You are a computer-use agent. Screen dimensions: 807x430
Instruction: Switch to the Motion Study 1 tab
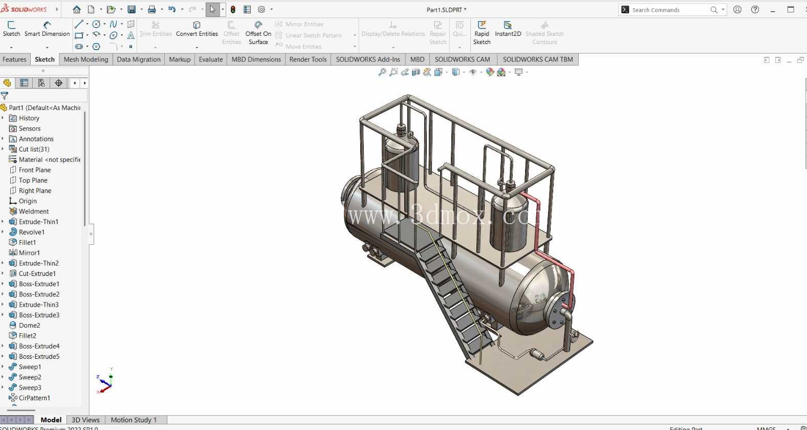[x=134, y=420]
